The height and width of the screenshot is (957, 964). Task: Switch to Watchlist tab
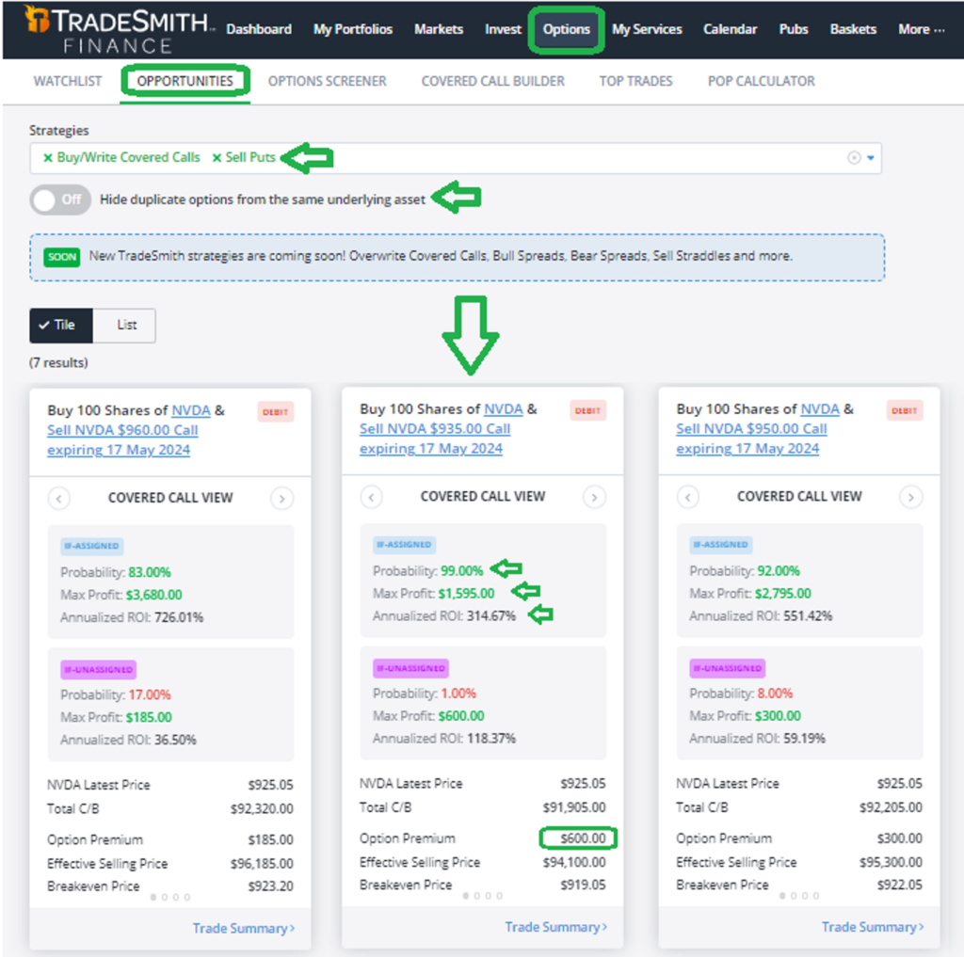point(68,81)
